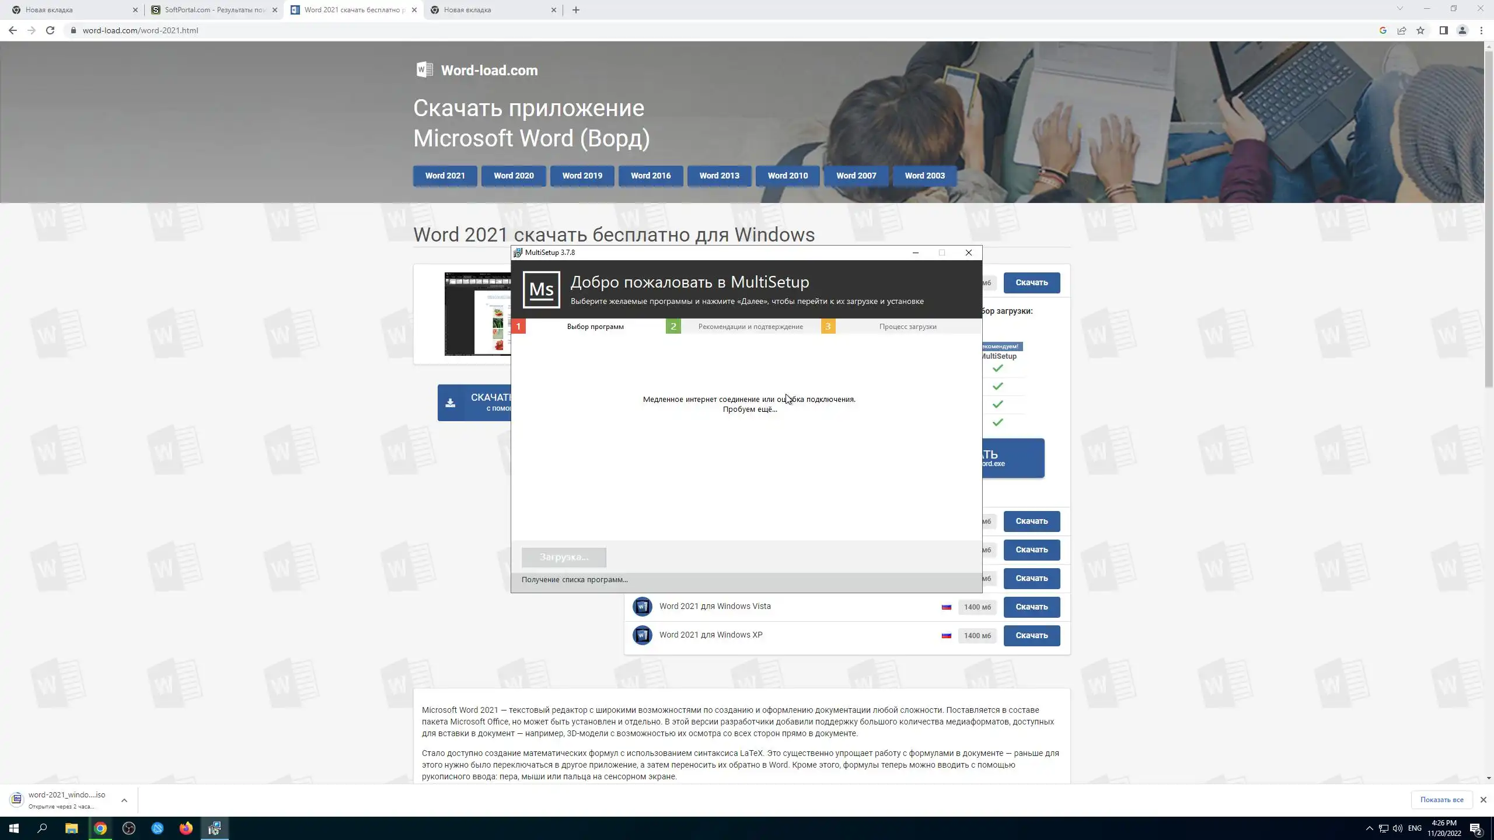
Task: Click the Google translate icon in address bar
Action: point(1383,30)
